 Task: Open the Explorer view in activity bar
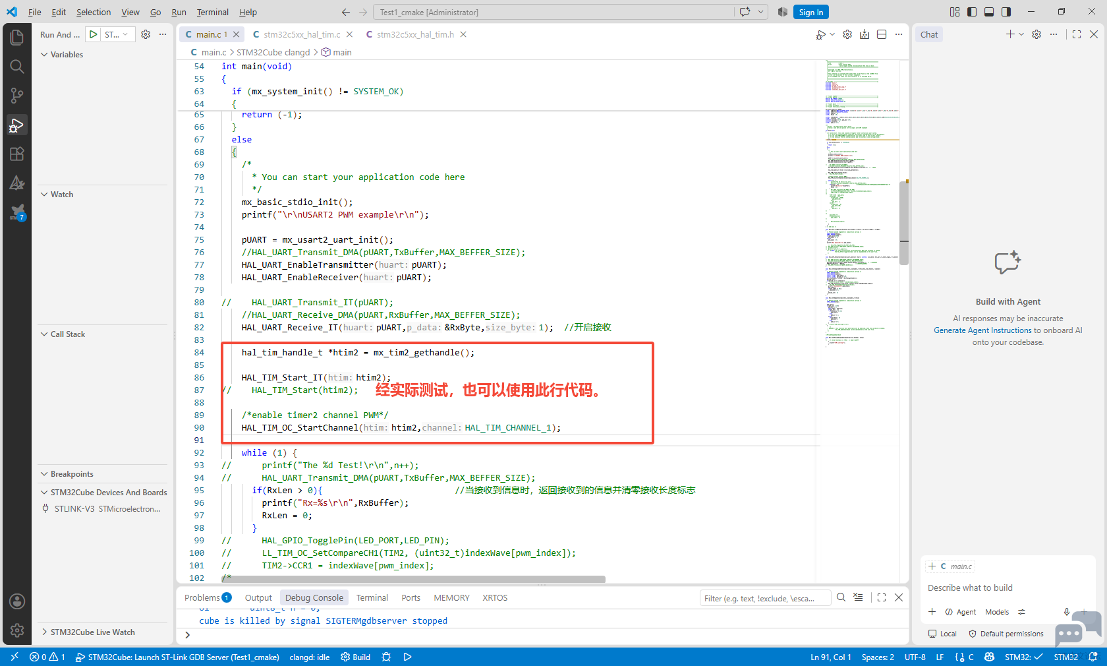[17, 37]
